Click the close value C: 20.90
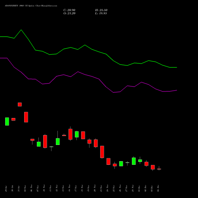The image size is (198, 198). point(69,10)
